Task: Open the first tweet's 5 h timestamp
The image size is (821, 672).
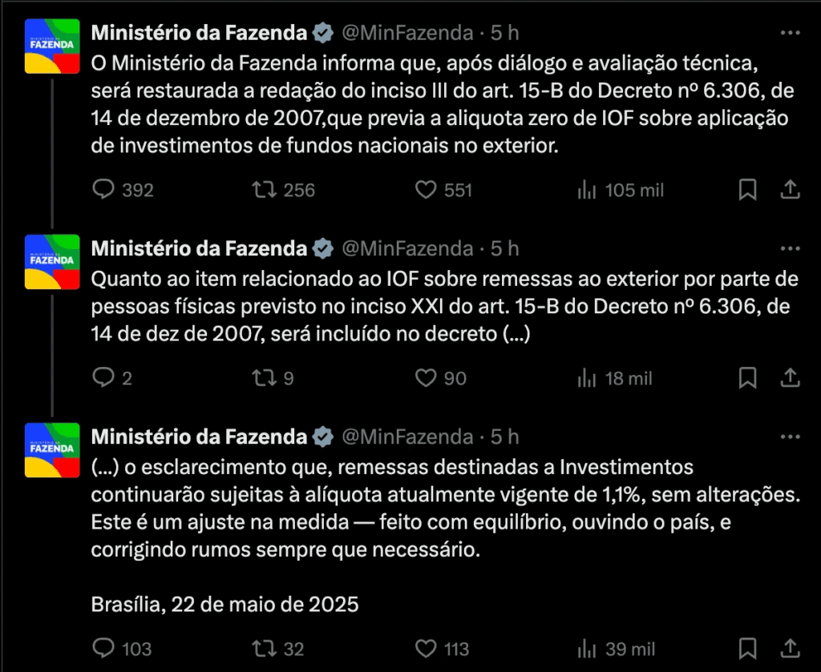Action: [x=505, y=33]
